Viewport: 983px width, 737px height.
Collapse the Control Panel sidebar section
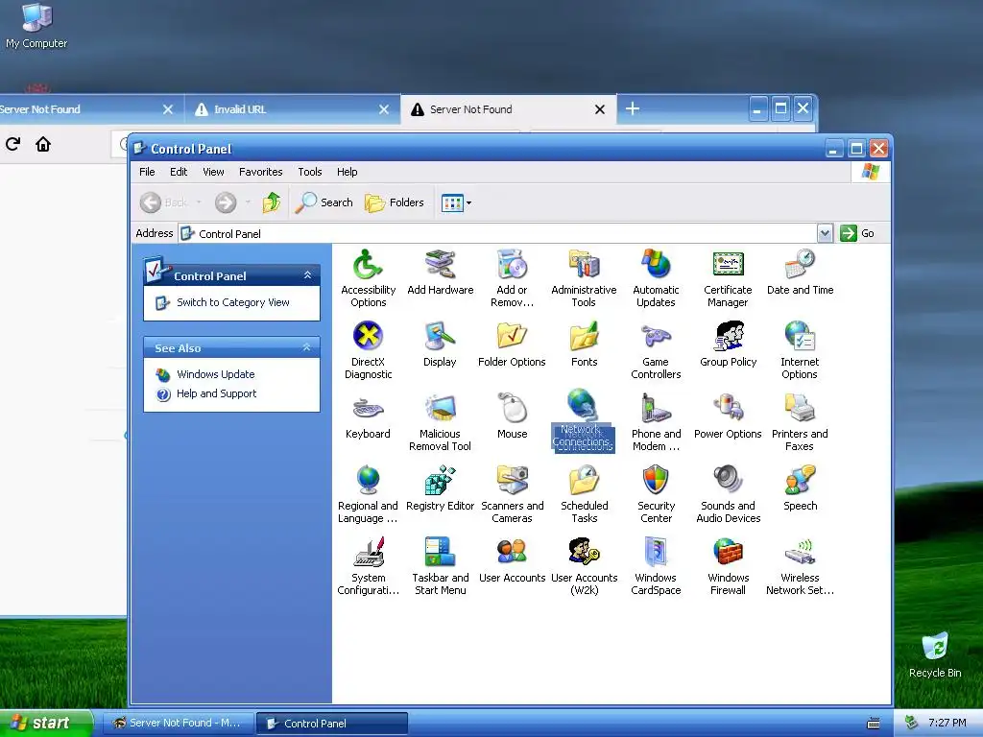307,275
